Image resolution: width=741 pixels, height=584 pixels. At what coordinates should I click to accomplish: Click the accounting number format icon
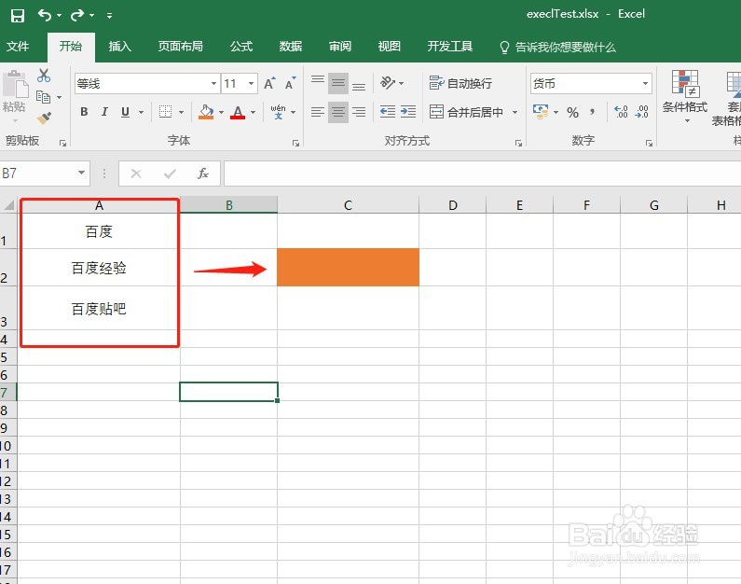(541, 112)
